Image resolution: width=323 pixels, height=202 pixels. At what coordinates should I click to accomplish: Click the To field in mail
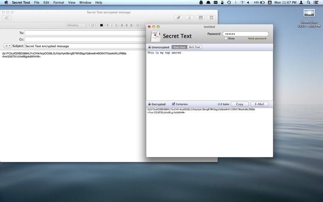coord(86,33)
